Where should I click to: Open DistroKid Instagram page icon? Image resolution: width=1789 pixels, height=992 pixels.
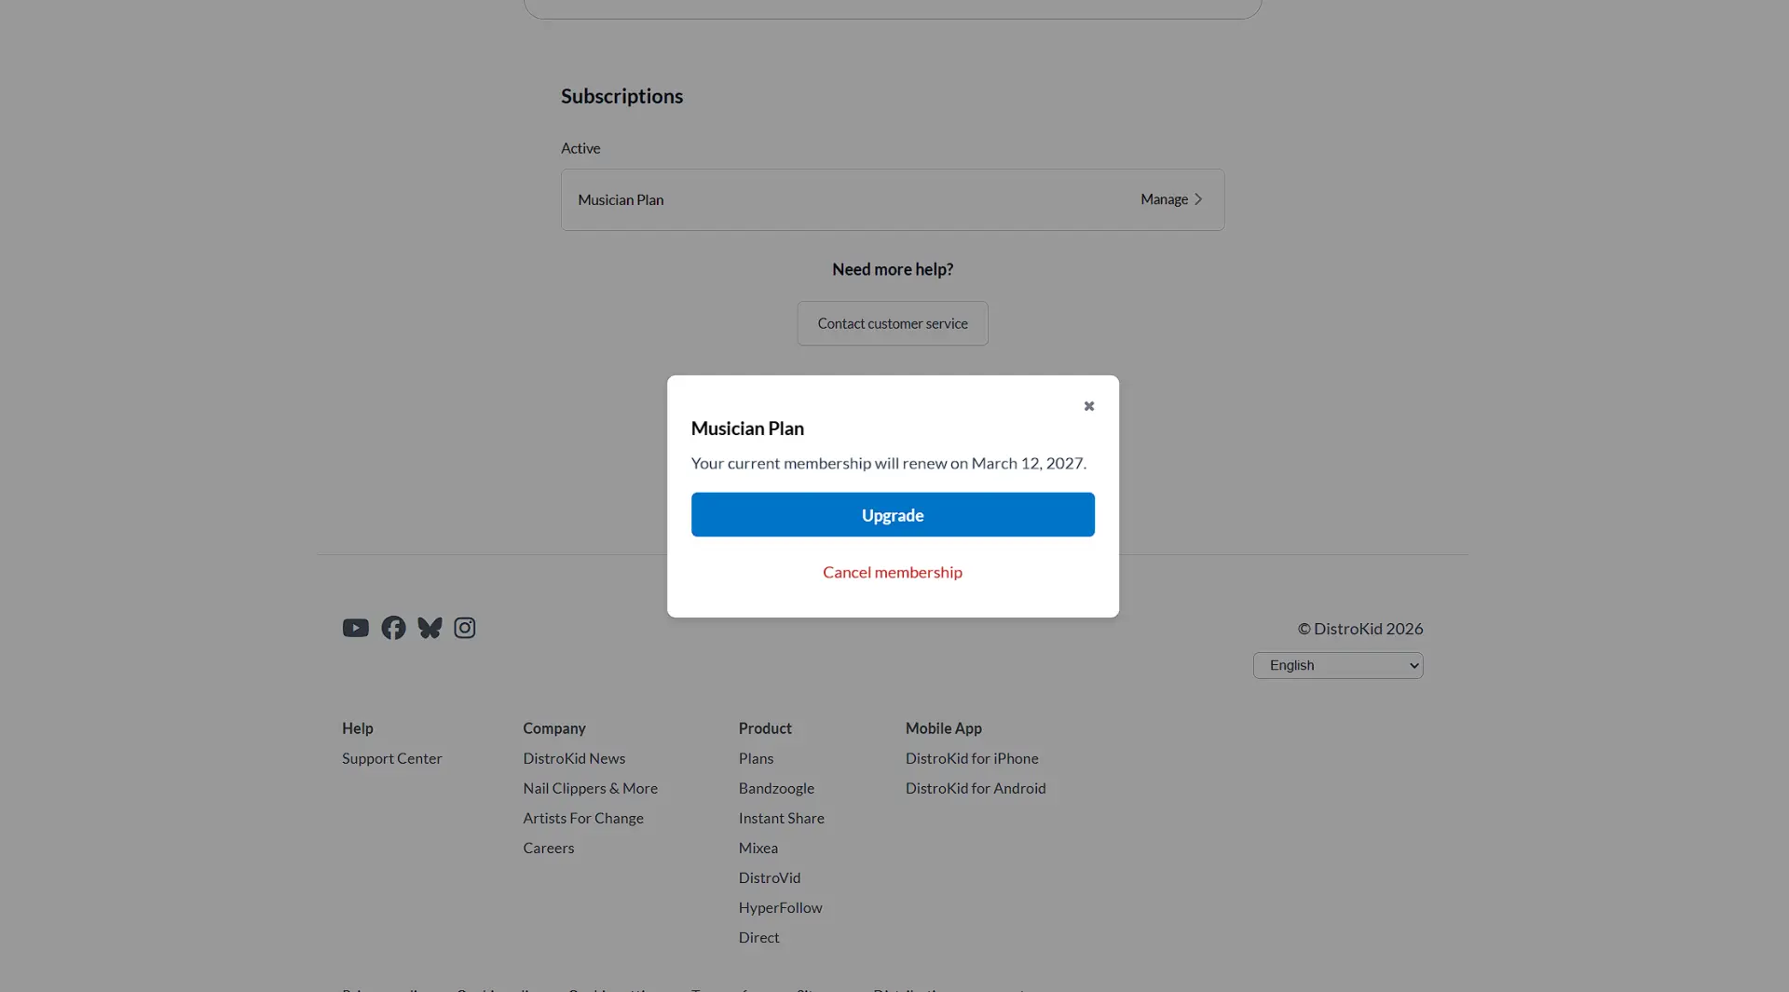(465, 628)
